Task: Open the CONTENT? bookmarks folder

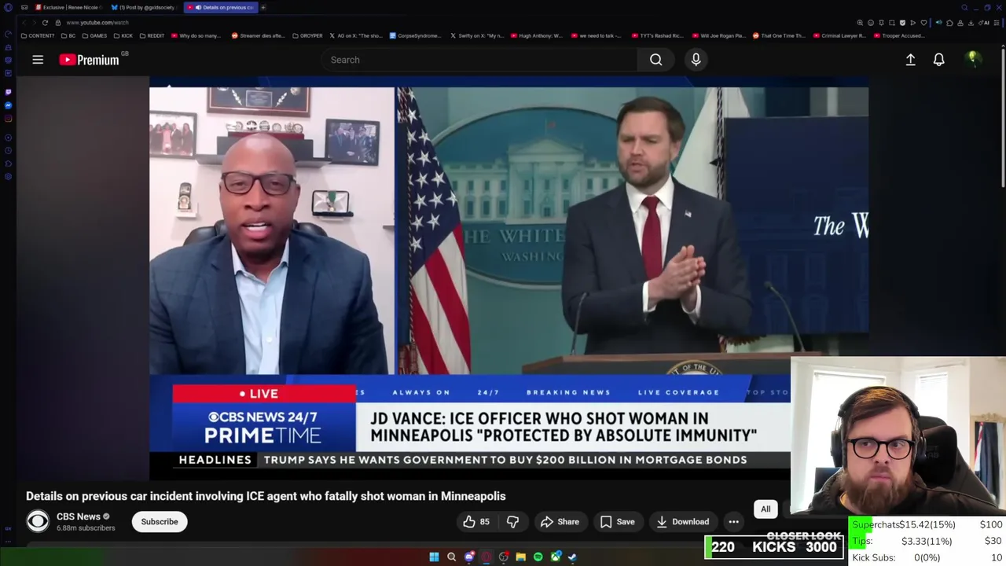Action: (38, 35)
